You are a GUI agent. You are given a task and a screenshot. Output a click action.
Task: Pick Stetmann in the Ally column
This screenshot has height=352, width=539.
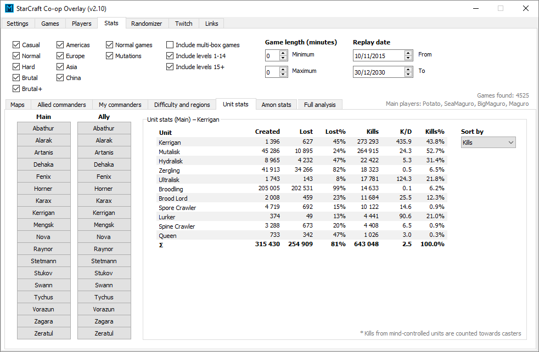pos(104,261)
